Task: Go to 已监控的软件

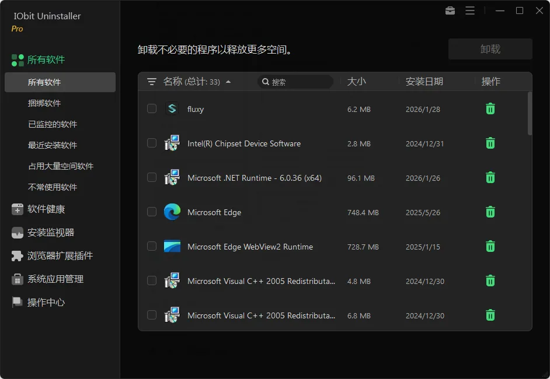Action: 53,124
